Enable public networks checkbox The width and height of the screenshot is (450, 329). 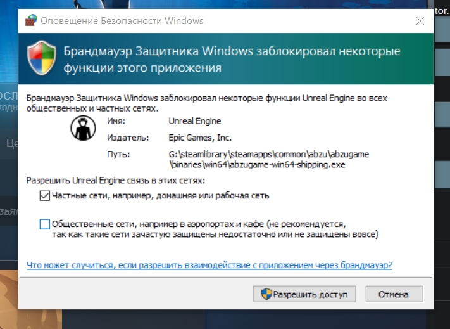click(45, 224)
